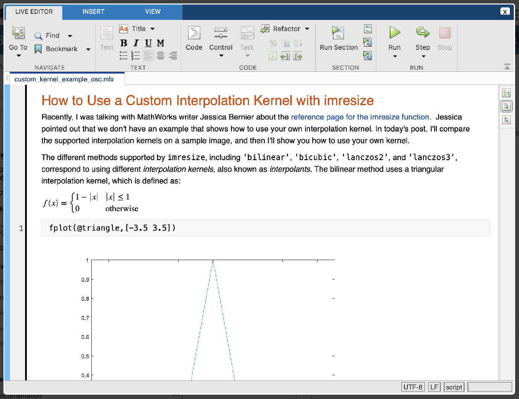Viewport: 519px width, 399px height.
Task: Click the Run Section icon
Action: coord(337,33)
